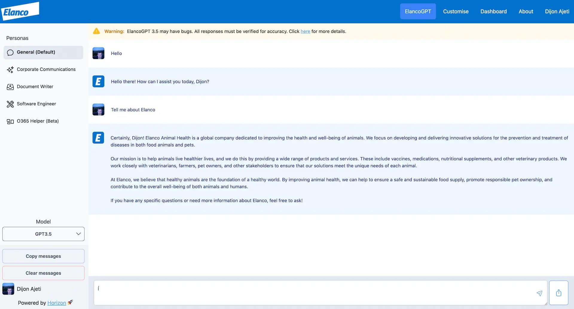Viewport: 574px width, 309px height.
Task: Click the send message paper plane icon
Action: click(539, 293)
